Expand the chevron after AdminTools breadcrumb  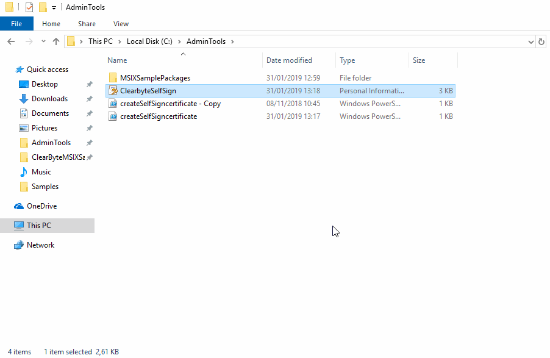(232, 41)
